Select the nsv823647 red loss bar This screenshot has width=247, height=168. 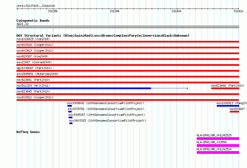click(235, 112)
